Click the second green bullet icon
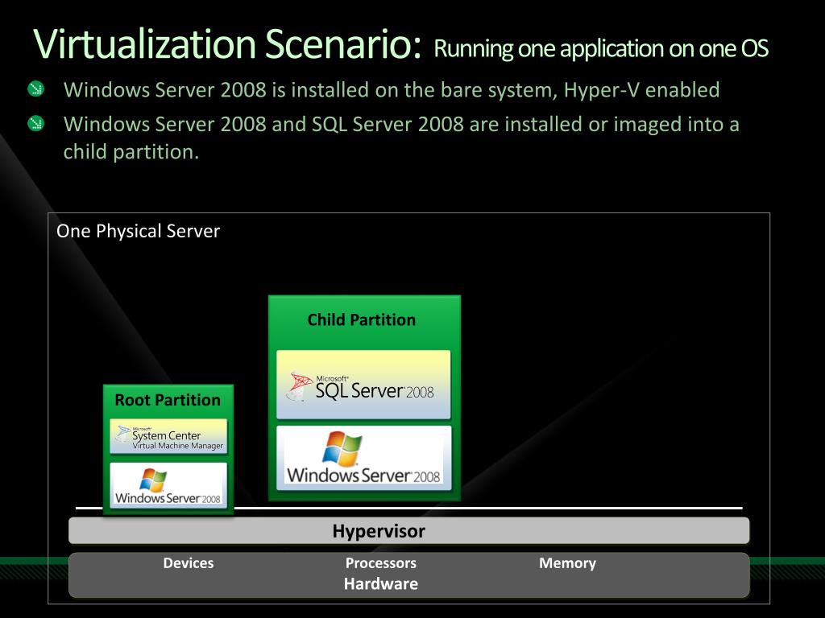This screenshot has height=618, width=825. click(x=35, y=123)
